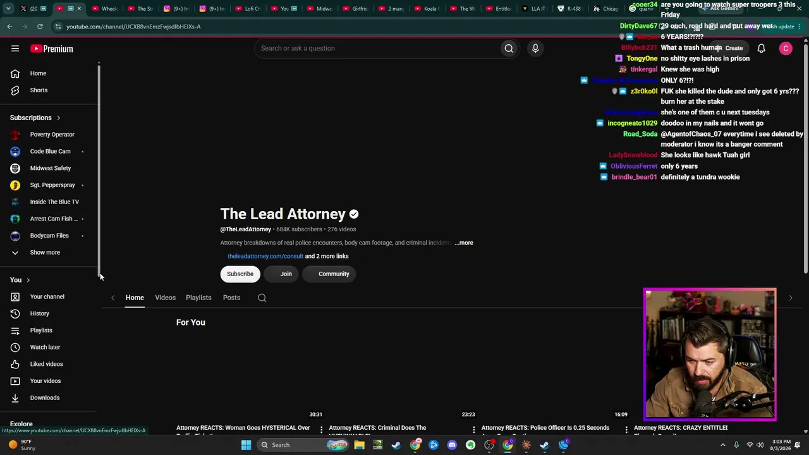Switch to the Videos tab
The height and width of the screenshot is (455, 809).
[166, 298]
